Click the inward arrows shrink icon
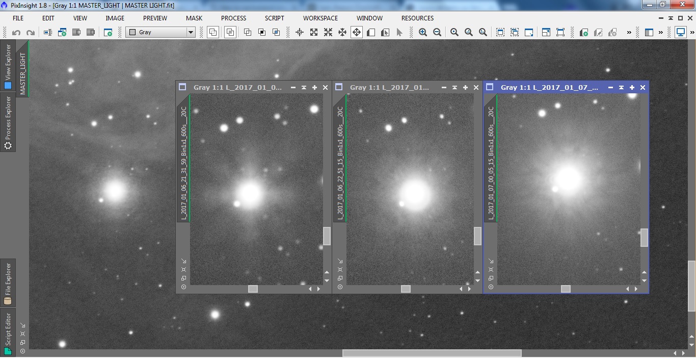This screenshot has height=358, width=696. coord(328,32)
